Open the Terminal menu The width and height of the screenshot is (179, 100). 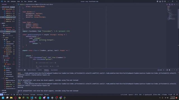[x=30, y=1]
